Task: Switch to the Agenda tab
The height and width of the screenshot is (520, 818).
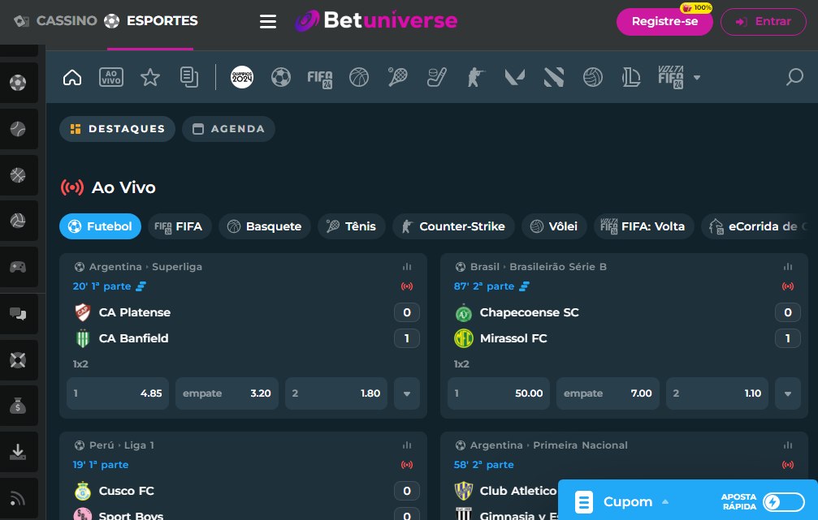Action: (x=228, y=129)
